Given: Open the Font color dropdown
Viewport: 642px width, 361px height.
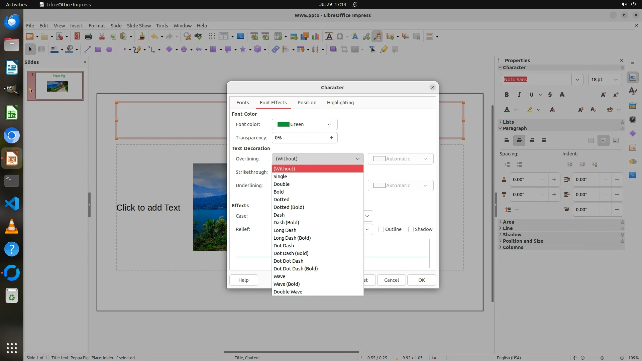Looking at the screenshot, I should [304, 124].
